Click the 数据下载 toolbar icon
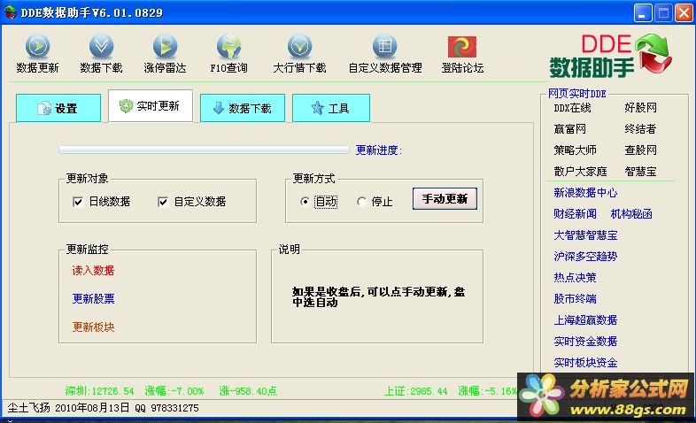 coord(101,53)
